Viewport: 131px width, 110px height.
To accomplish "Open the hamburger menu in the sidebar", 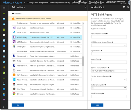I will click(4, 8).
